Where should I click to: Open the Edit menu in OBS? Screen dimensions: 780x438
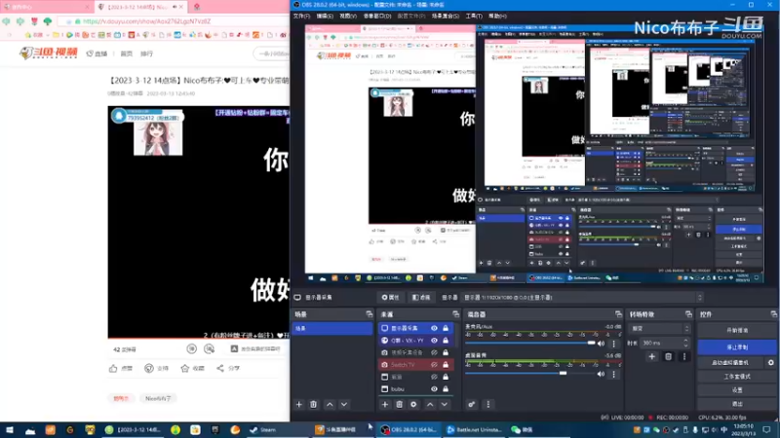click(x=325, y=16)
